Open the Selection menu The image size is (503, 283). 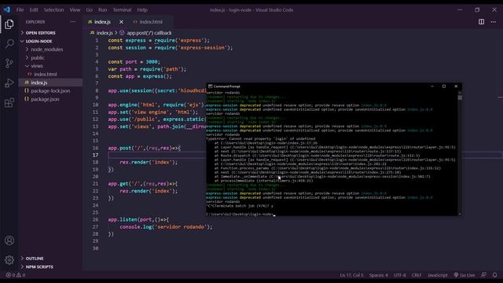[x=53, y=9]
